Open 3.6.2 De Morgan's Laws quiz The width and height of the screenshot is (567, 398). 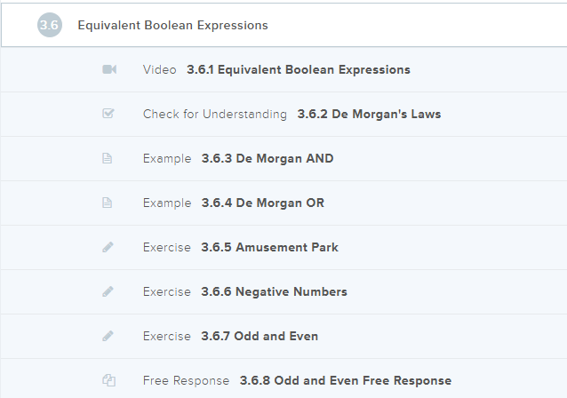coord(369,114)
